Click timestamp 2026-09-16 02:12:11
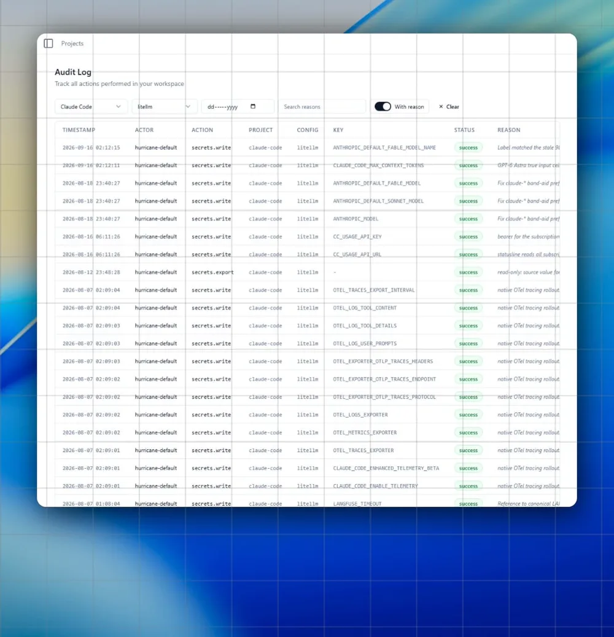Viewport: 614px width, 637px height. click(x=91, y=165)
